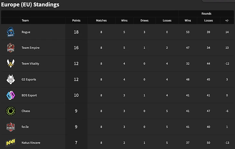Click the Rounds group header
The image size is (235, 149).
pyautogui.click(x=206, y=14)
